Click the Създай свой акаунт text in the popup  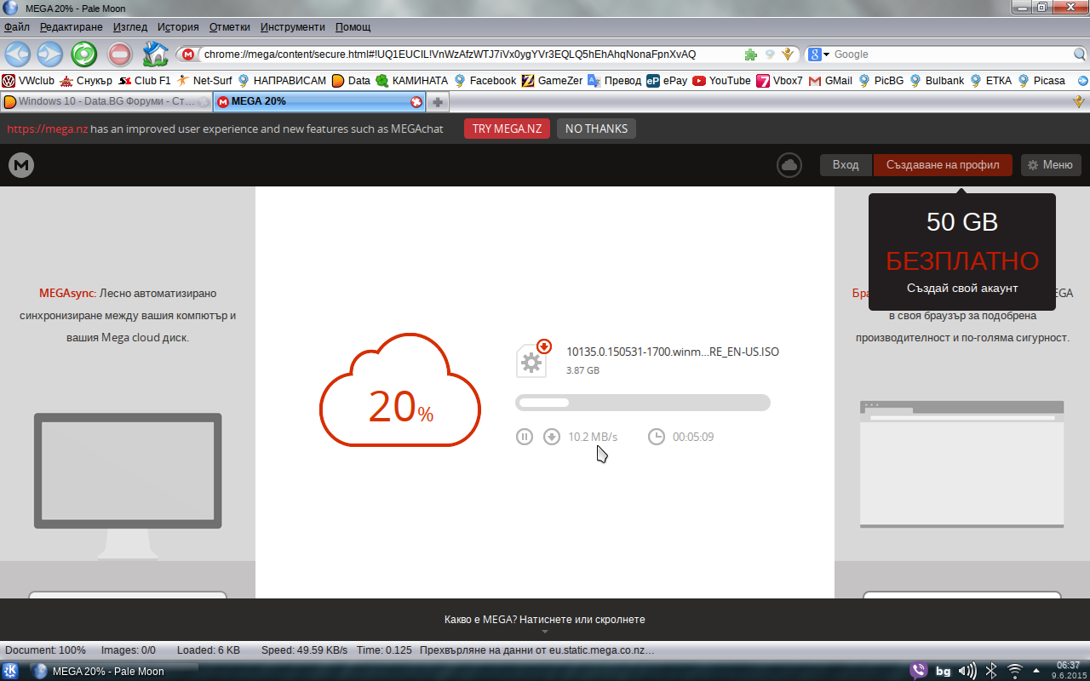[962, 288]
